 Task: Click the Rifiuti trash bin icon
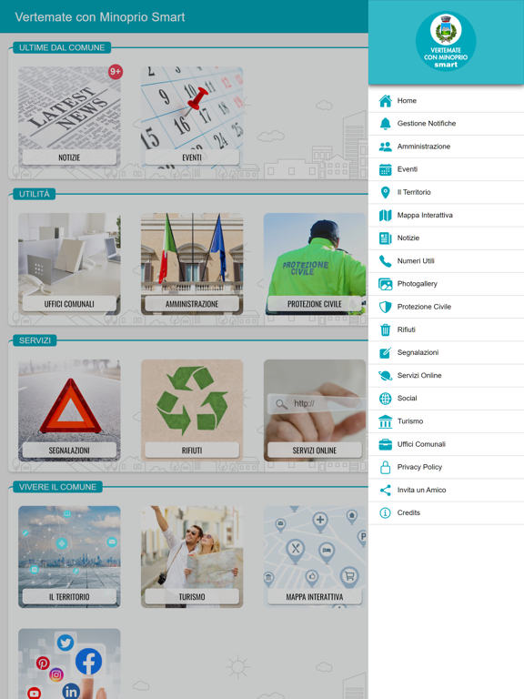coord(385,329)
